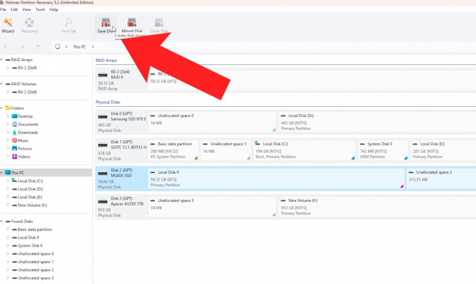Go back using the back arrow

6,47
